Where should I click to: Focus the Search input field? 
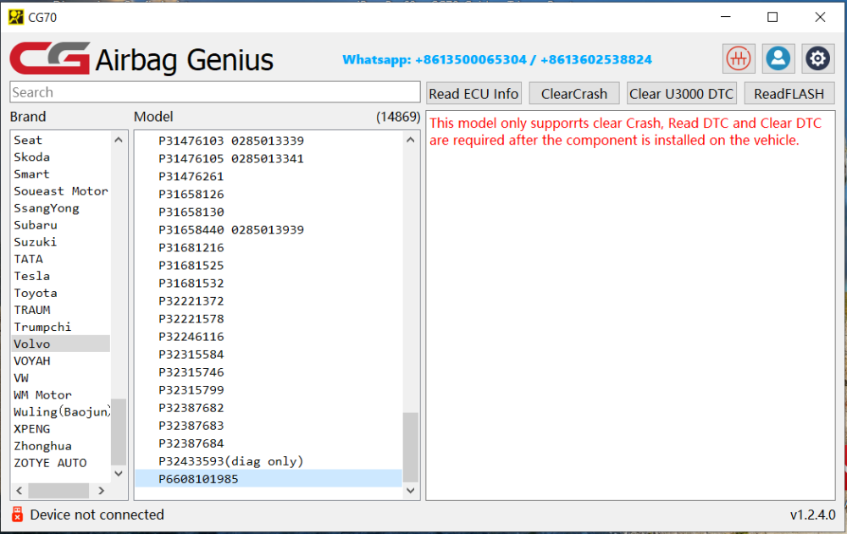[215, 92]
